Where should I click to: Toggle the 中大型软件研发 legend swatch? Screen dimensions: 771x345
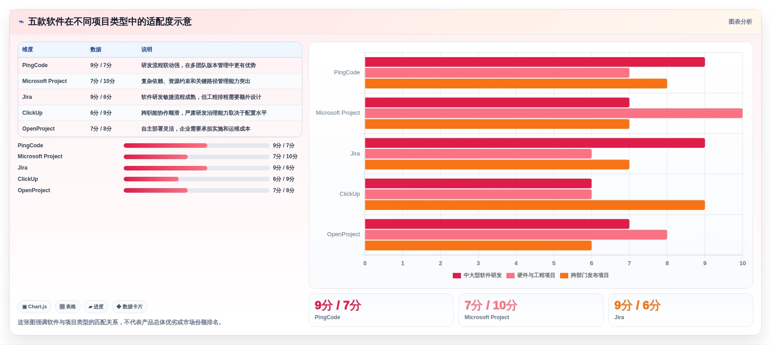click(457, 276)
